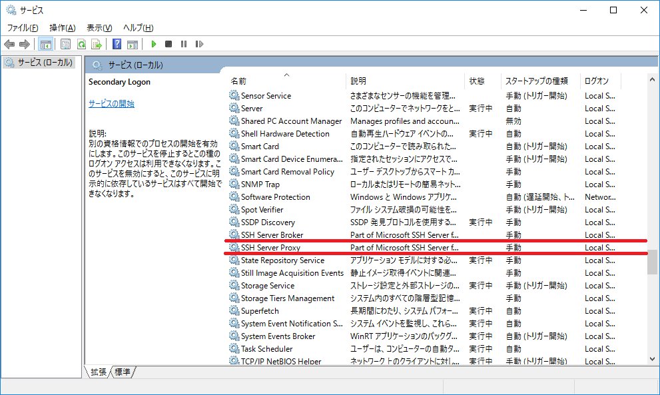Click the Forward arrow toolbar icon

pos(25,44)
